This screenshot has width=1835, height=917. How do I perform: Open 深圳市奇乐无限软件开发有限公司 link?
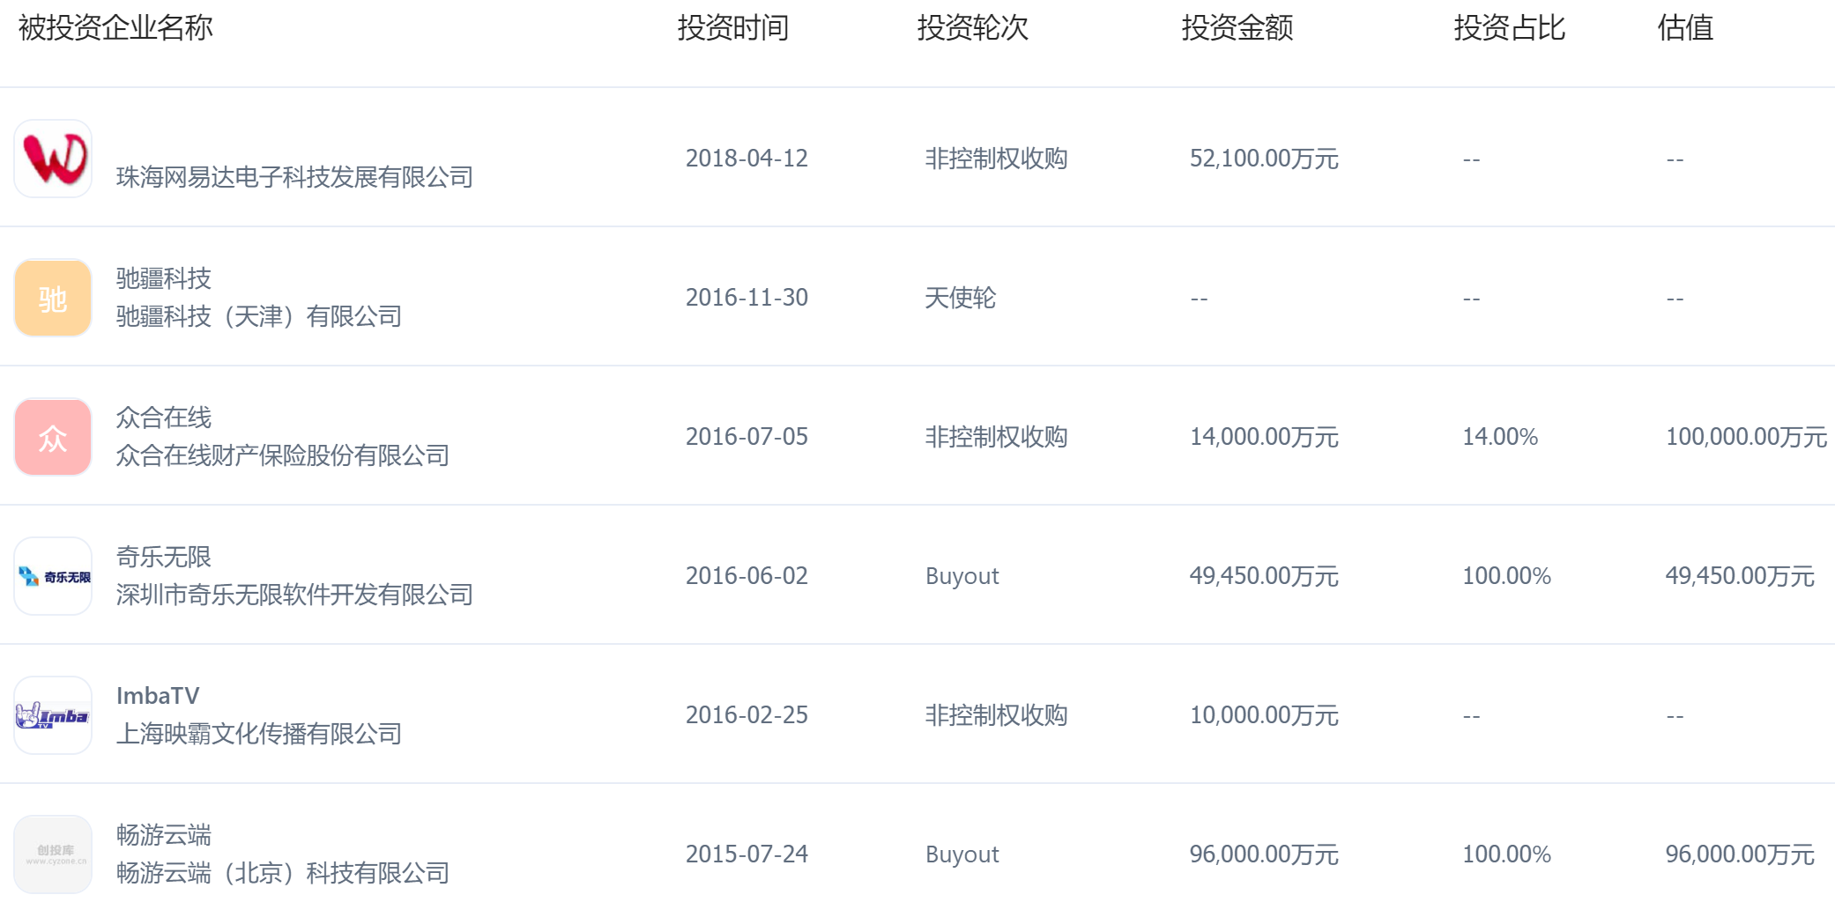[x=294, y=595]
